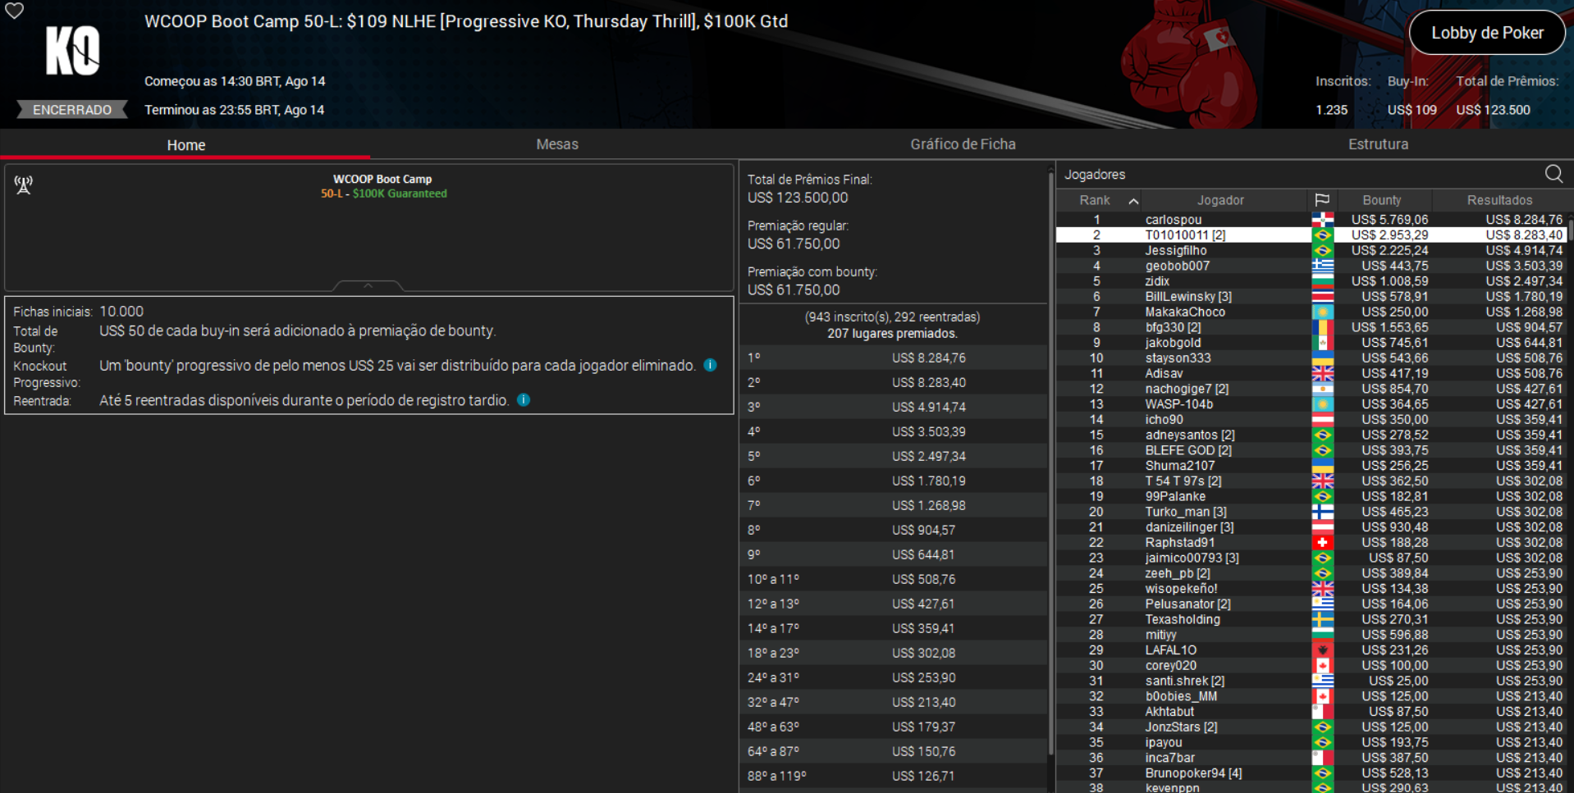
Task: Open the Gráfico de Ficha tab
Action: (x=963, y=144)
